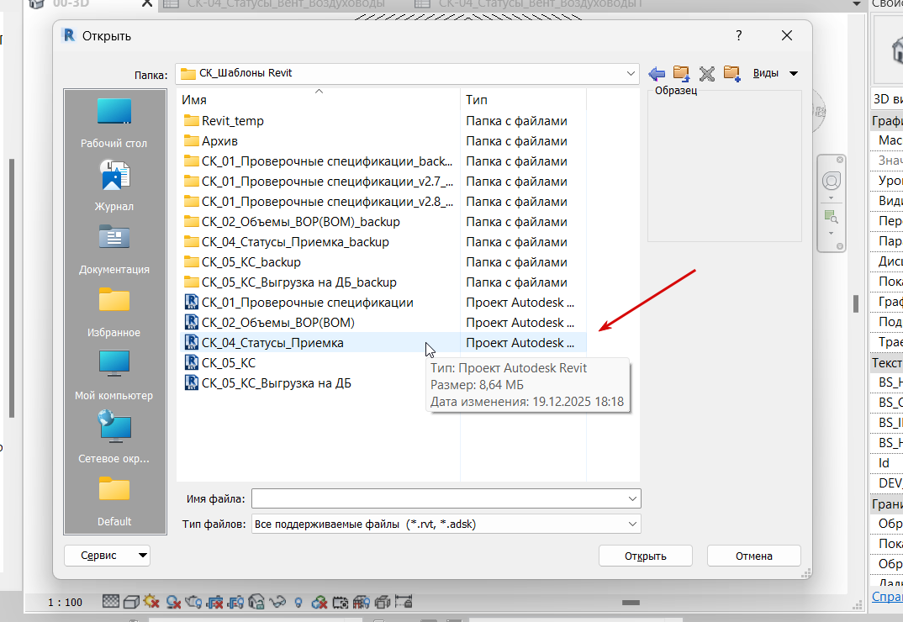Open the Виды views dropdown

pos(775,73)
